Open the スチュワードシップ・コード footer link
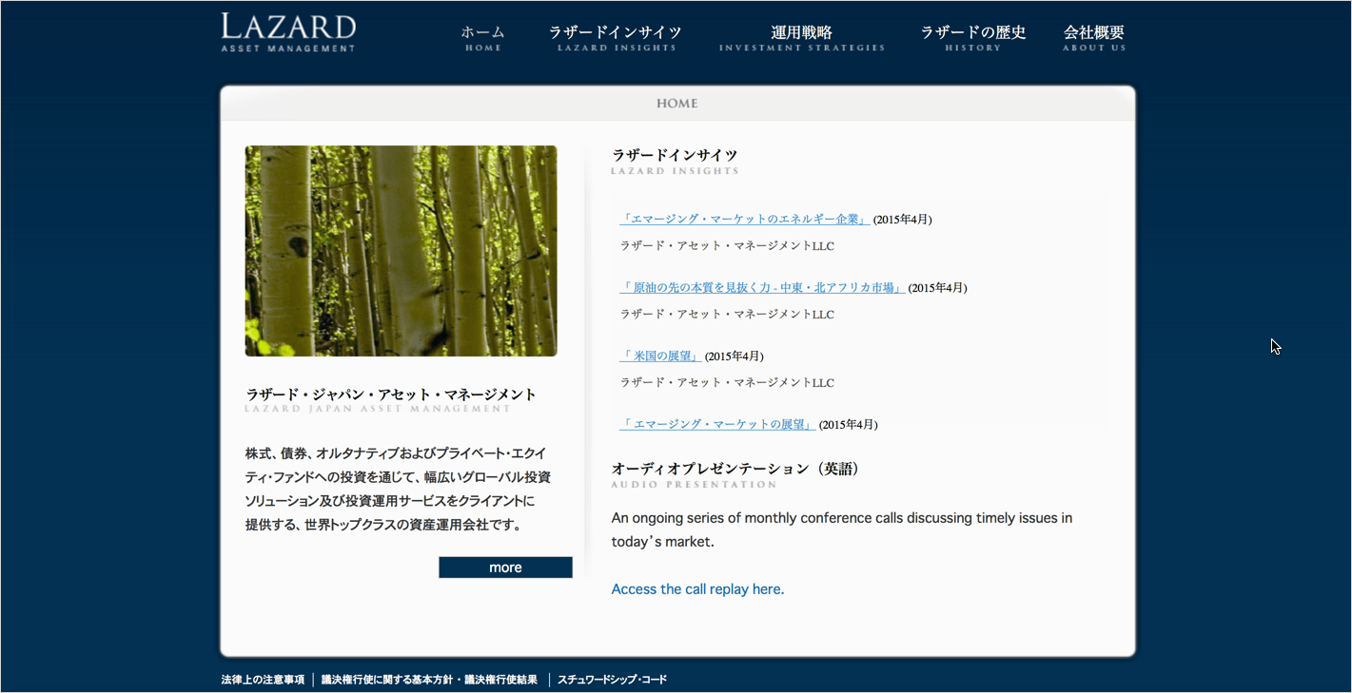Image resolution: width=1352 pixels, height=693 pixels. tap(613, 679)
